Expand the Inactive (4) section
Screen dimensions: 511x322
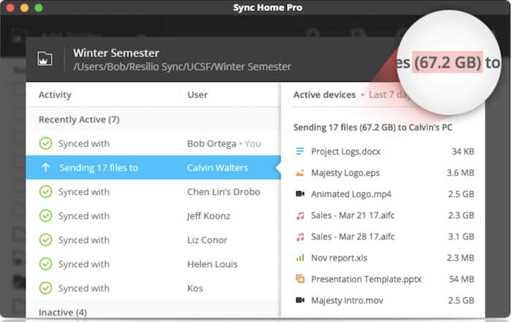[63, 313]
